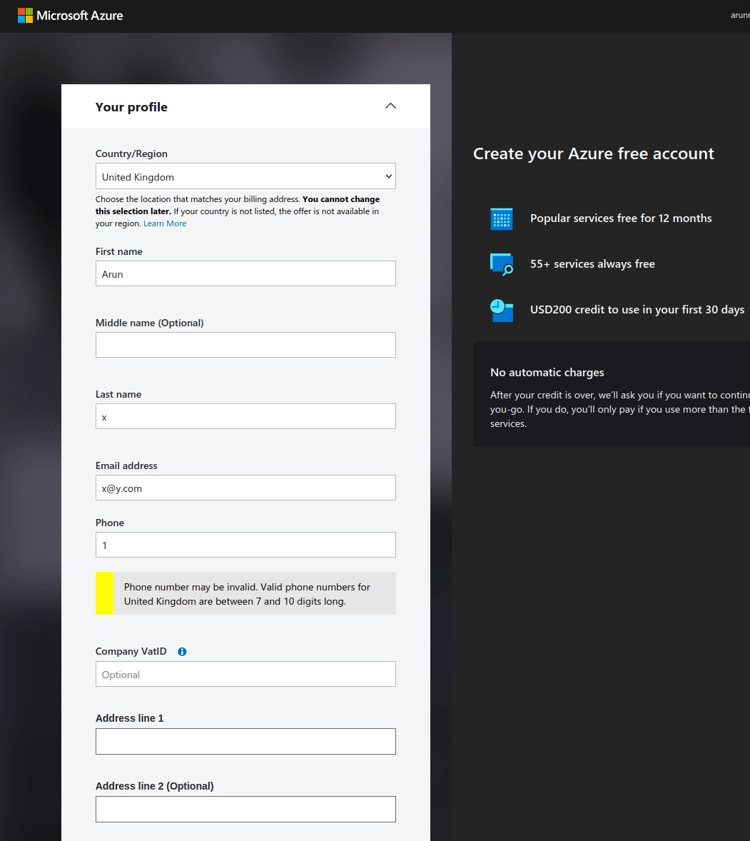750x841 pixels.
Task: Click the Country/Region label
Action: 131,154
